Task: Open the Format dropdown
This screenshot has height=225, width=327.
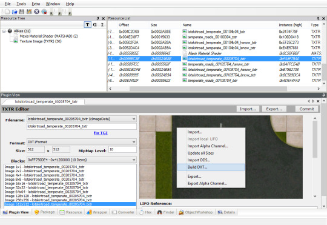Action: pyautogui.click(x=82, y=142)
